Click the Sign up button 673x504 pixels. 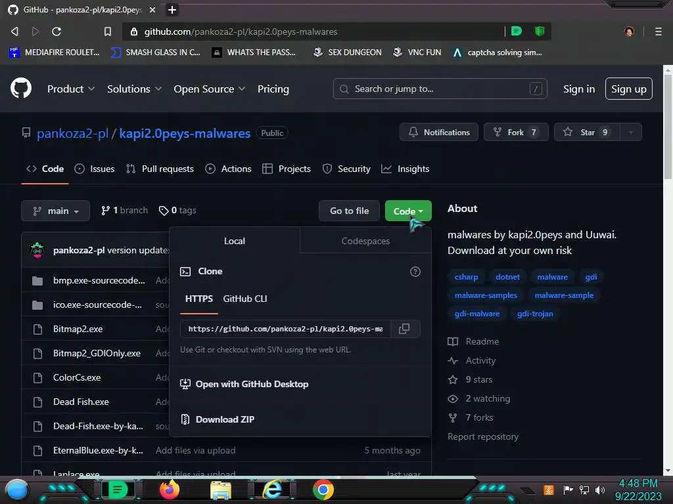[x=629, y=89]
